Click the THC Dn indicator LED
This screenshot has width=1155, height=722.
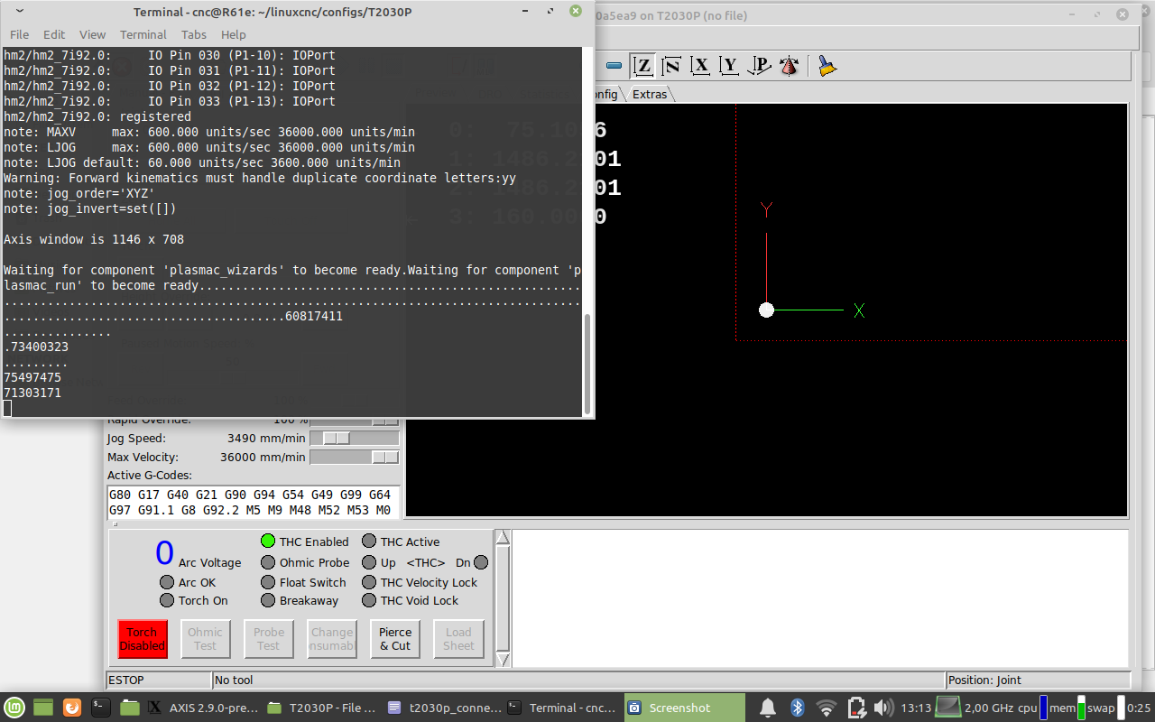tap(481, 562)
